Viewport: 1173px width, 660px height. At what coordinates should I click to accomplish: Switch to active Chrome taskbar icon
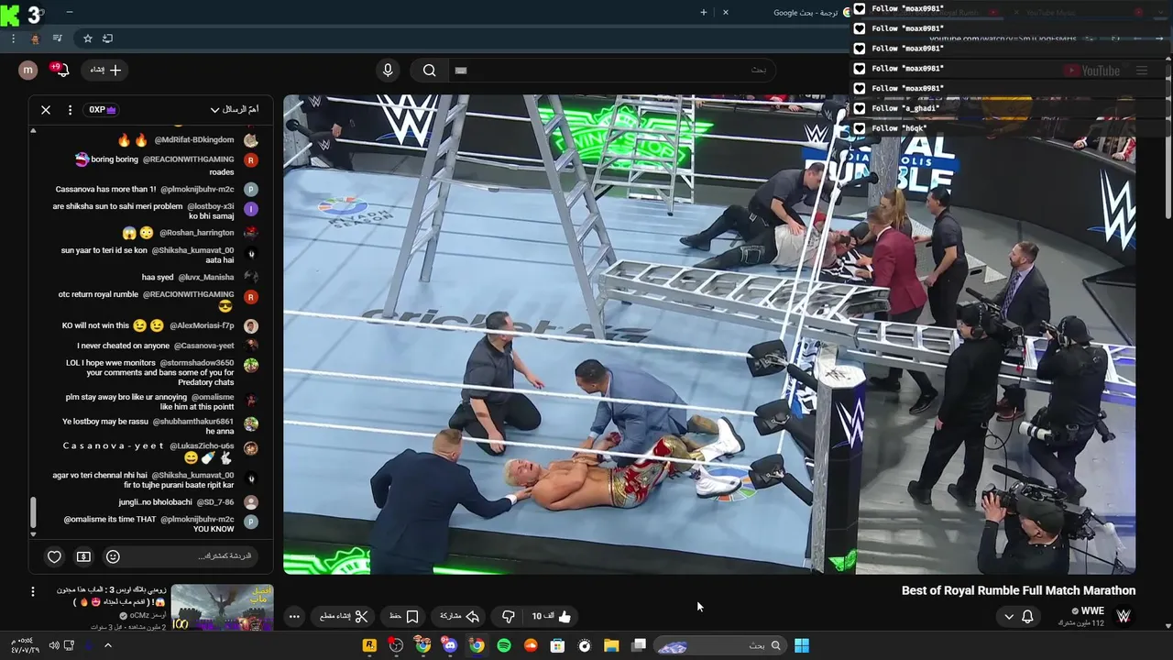[477, 645]
